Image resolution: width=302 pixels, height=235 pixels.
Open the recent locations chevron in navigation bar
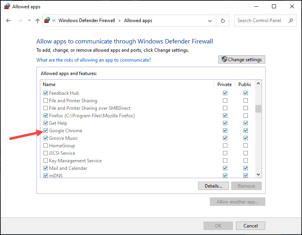[29, 21]
